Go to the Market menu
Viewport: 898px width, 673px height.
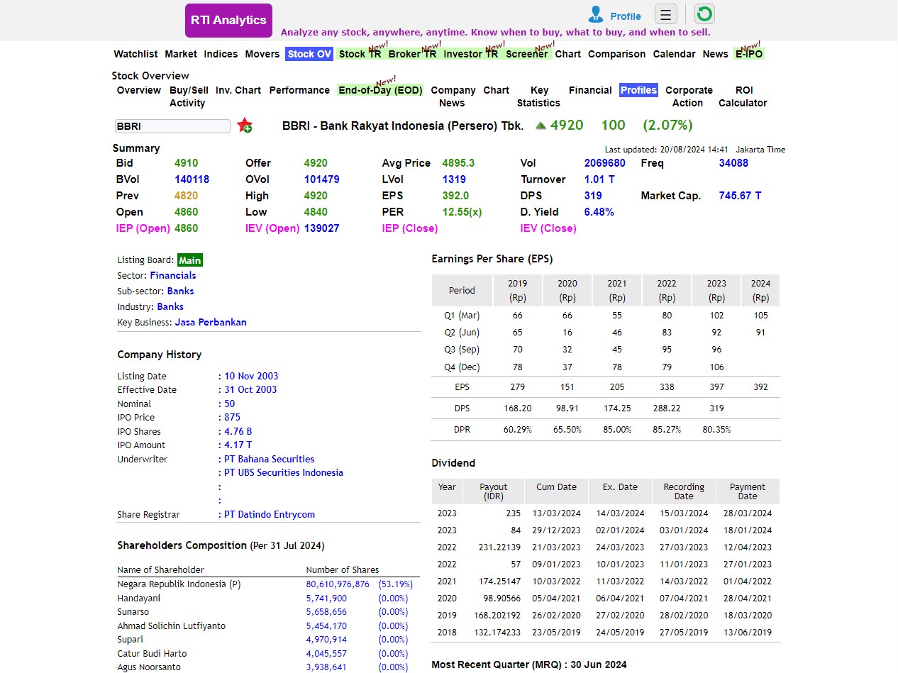click(x=181, y=54)
